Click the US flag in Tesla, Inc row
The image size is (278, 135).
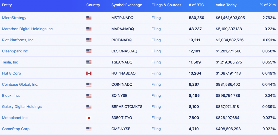89,62
